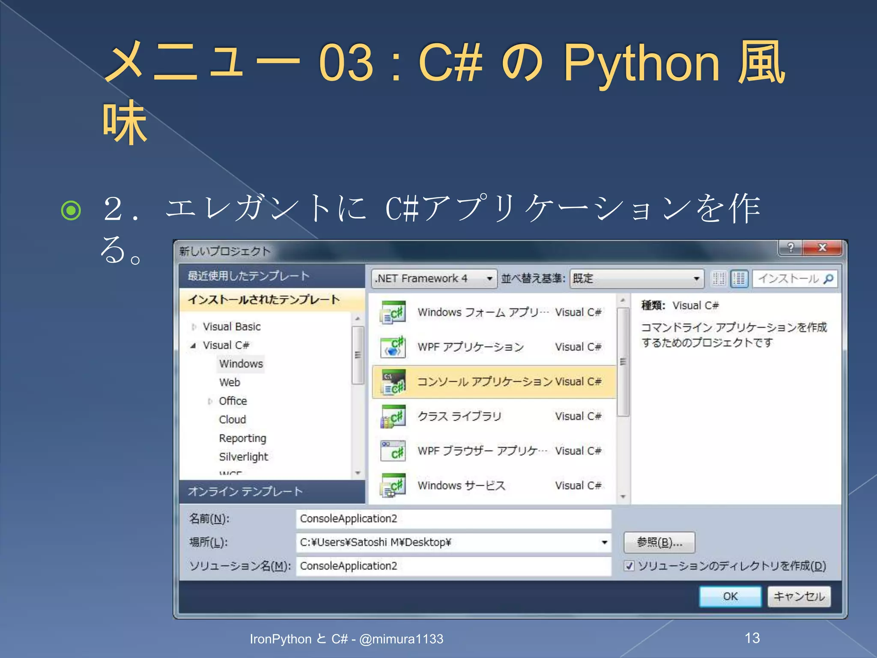Click the ソリューション名 input field
Image resolution: width=877 pixels, height=658 pixels.
click(x=453, y=566)
